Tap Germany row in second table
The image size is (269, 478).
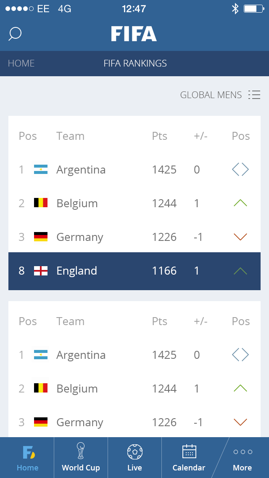tap(80, 422)
